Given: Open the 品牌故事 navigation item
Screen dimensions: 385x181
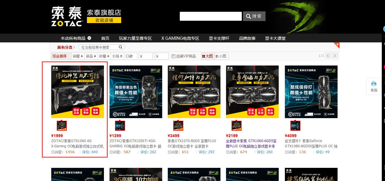Looking at the screenshot, I should pyautogui.click(x=247, y=38).
